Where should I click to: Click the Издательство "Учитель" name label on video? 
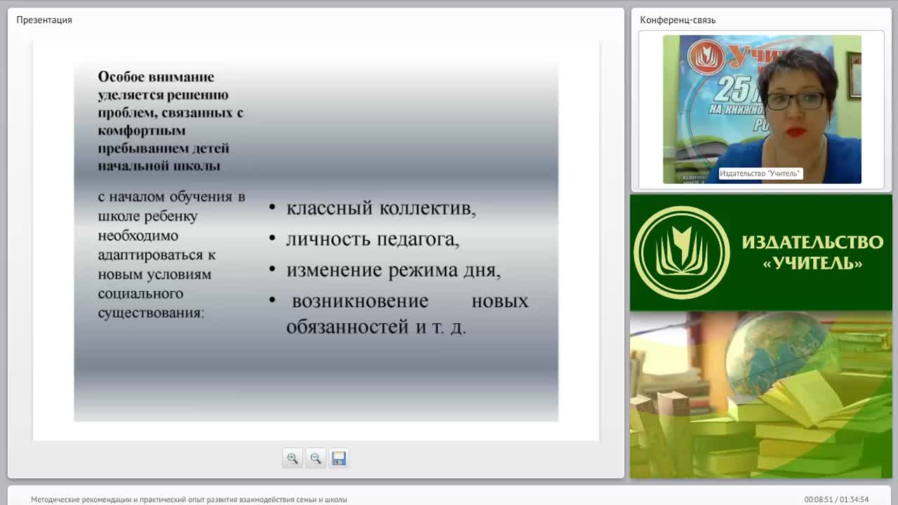[x=760, y=173]
